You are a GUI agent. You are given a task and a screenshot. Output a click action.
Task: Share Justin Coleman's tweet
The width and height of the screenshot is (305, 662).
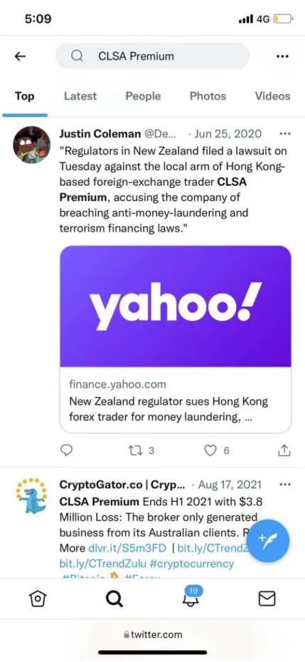click(x=284, y=450)
